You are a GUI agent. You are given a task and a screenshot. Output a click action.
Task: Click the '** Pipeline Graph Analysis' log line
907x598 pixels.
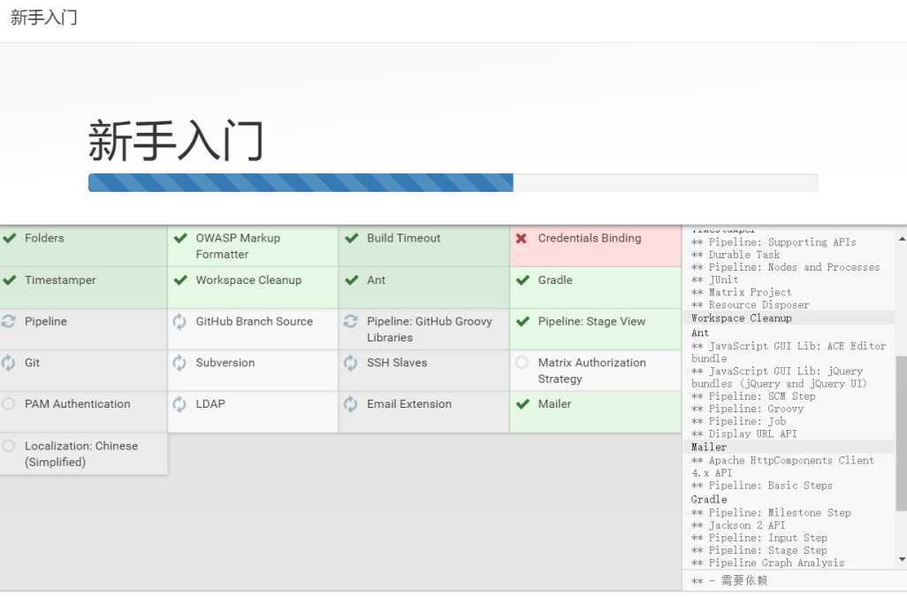(x=767, y=563)
